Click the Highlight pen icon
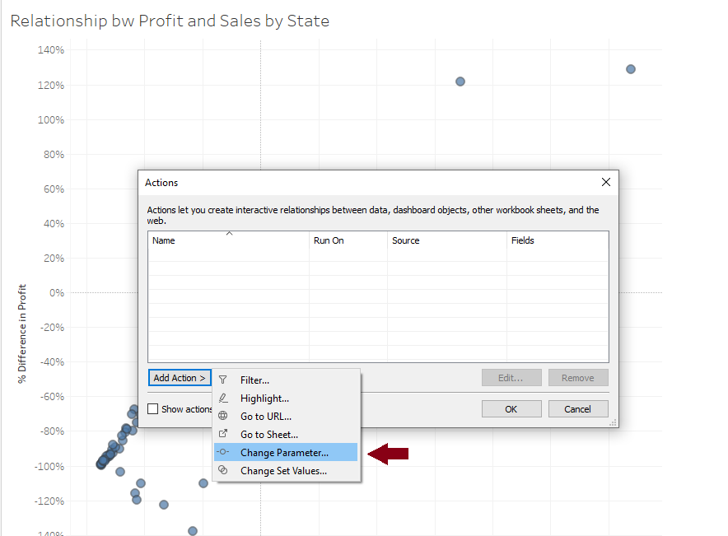The image size is (728, 536). 222,399
